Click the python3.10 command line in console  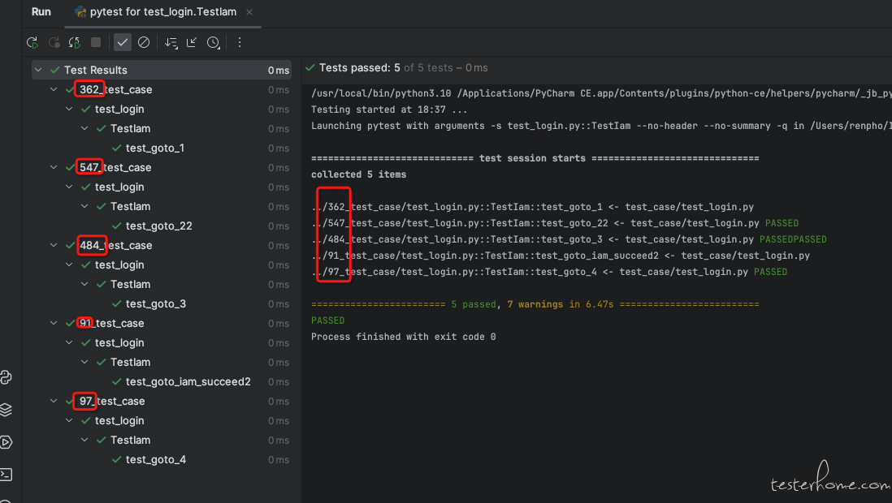point(601,93)
